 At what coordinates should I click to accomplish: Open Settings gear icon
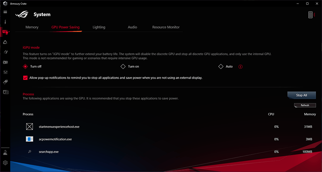[5, 163]
